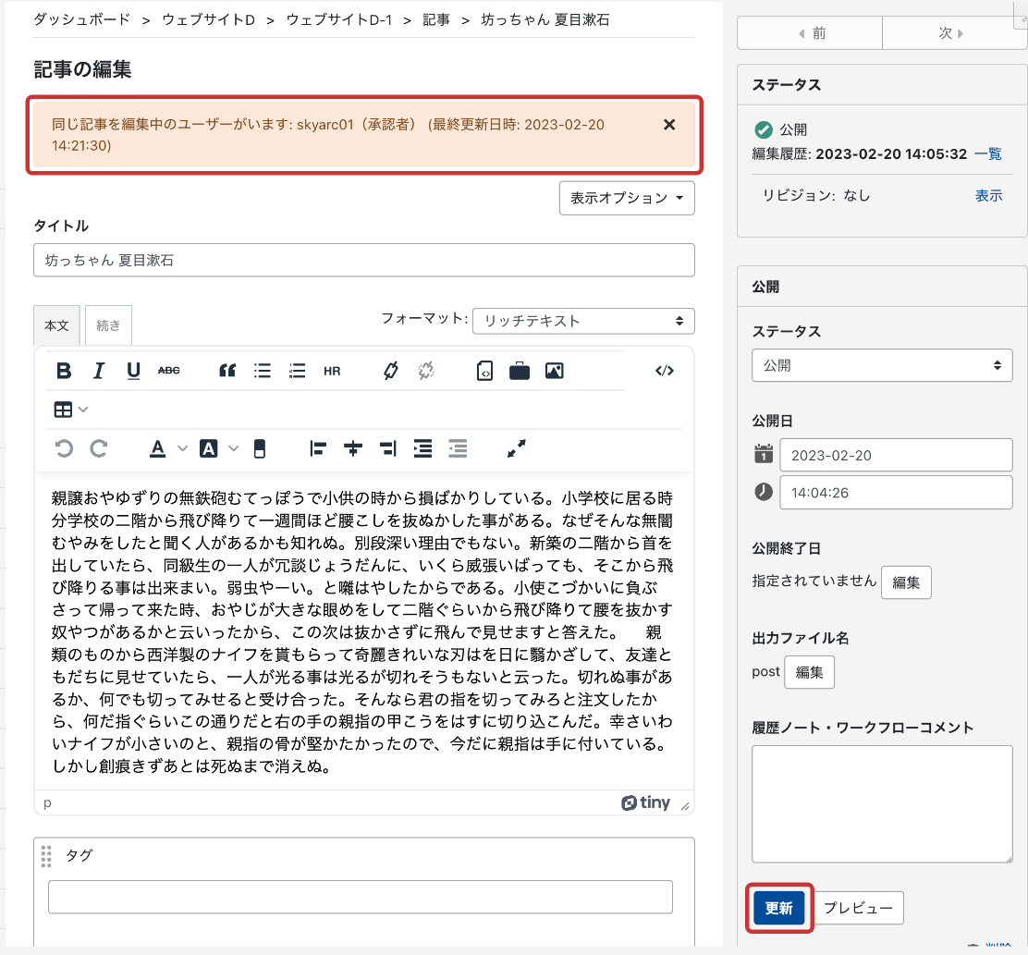Expand the 公開 status dropdown
The image size is (1028, 955).
881,365
